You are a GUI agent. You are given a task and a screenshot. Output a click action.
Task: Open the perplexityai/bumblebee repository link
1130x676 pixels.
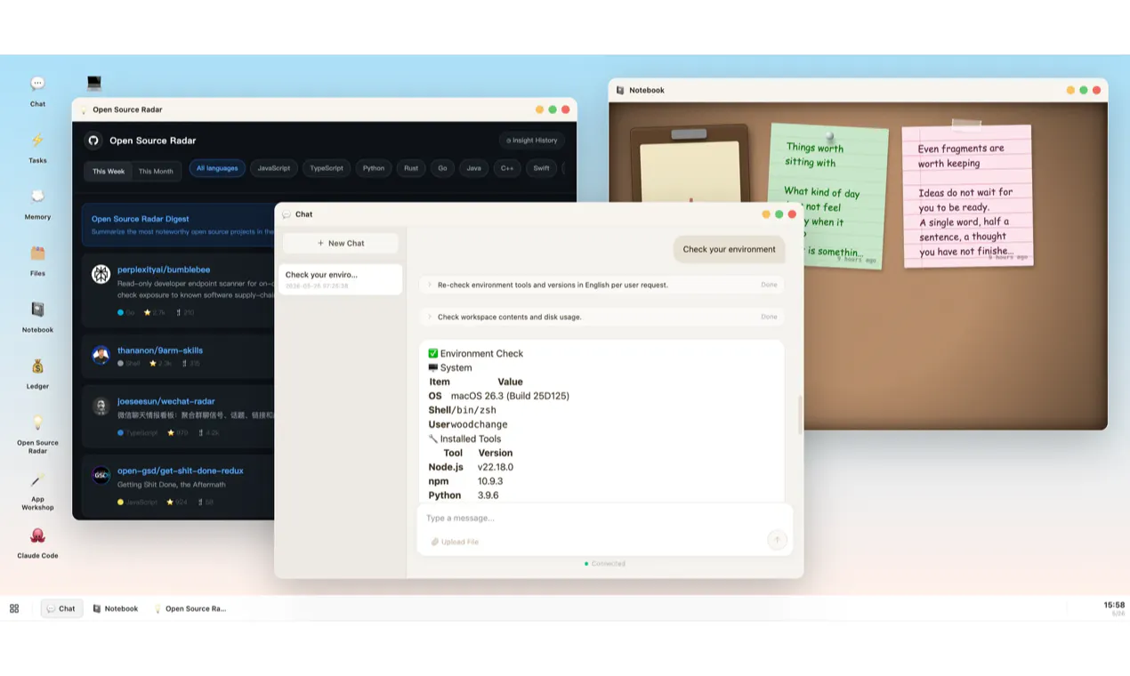(x=164, y=270)
